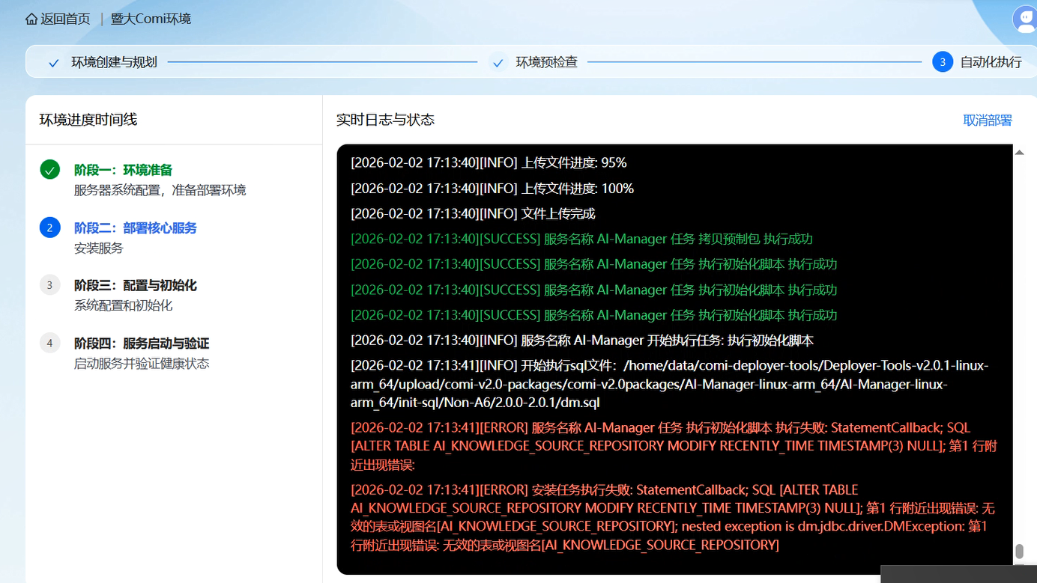Click the 系统配置和初始化 description text
Image resolution: width=1037 pixels, height=583 pixels.
[124, 306]
